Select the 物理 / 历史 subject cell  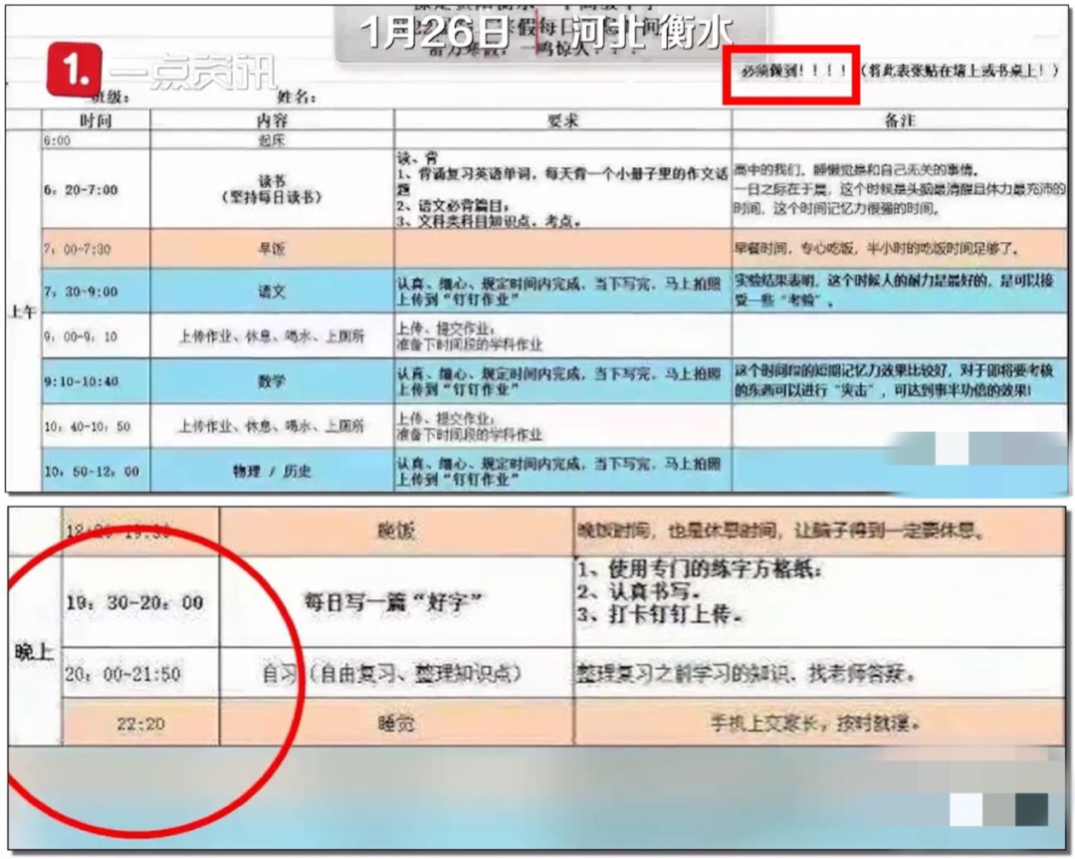[x=272, y=471]
